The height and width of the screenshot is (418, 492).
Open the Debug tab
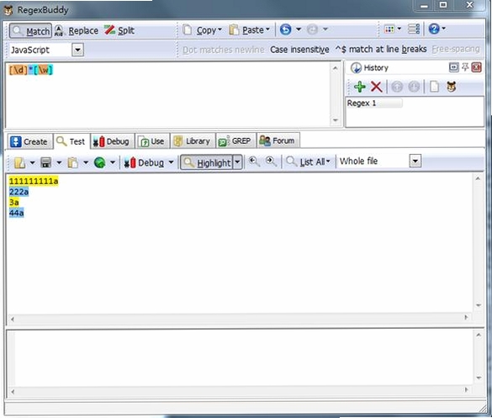click(112, 141)
